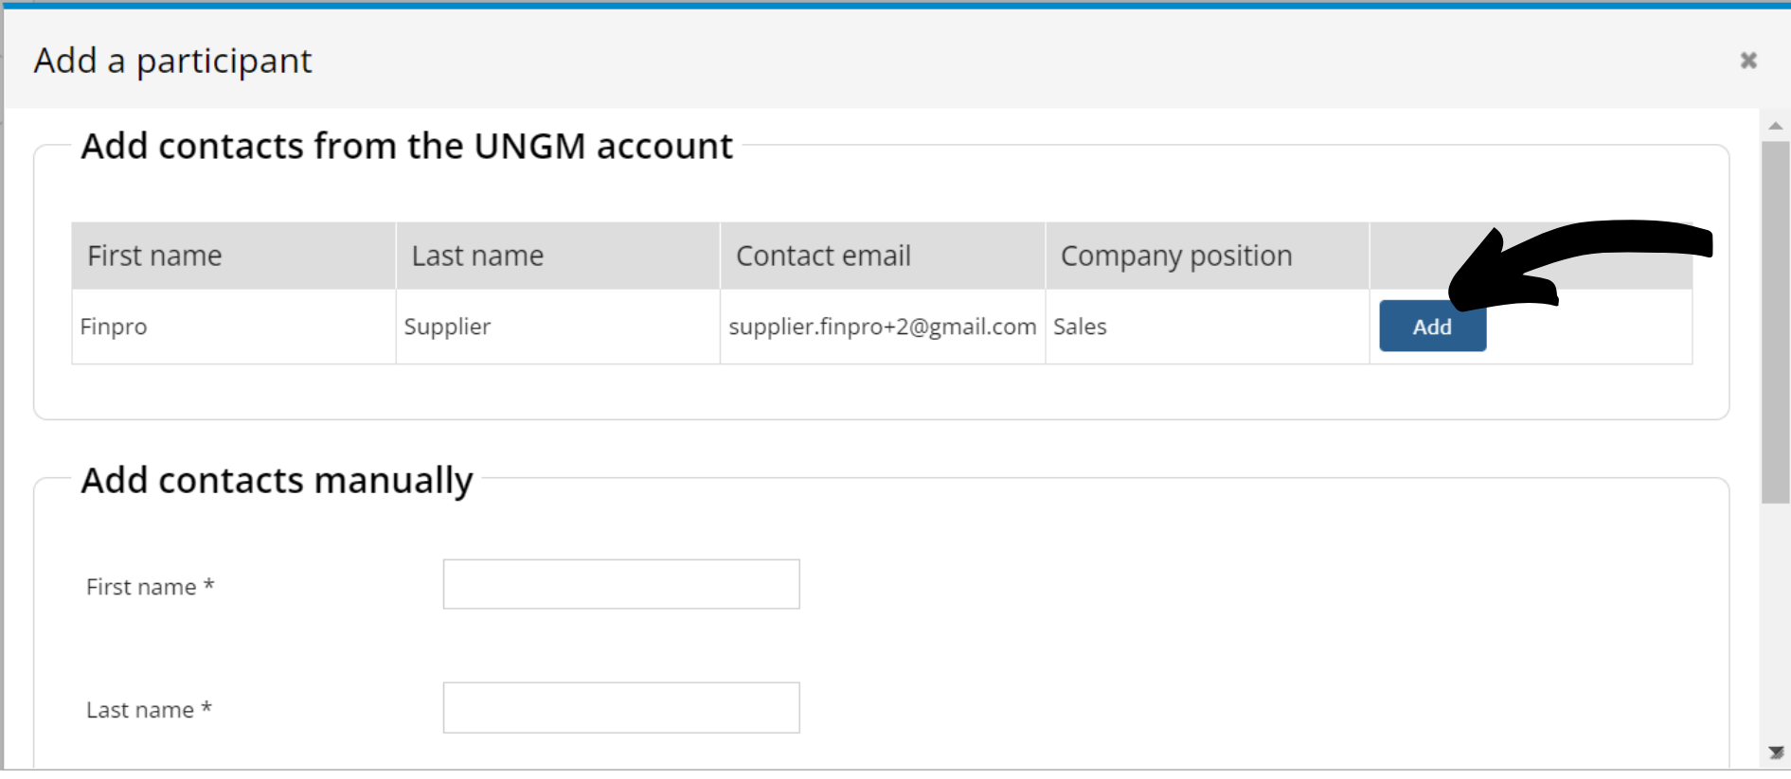Select the 'Sales' company position cell
The width and height of the screenshot is (1791, 779).
pyautogui.click(x=1208, y=327)
